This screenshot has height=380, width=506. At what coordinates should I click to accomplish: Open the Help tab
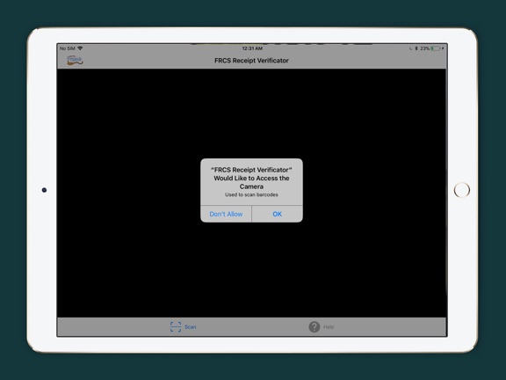(x=322, y=326)
